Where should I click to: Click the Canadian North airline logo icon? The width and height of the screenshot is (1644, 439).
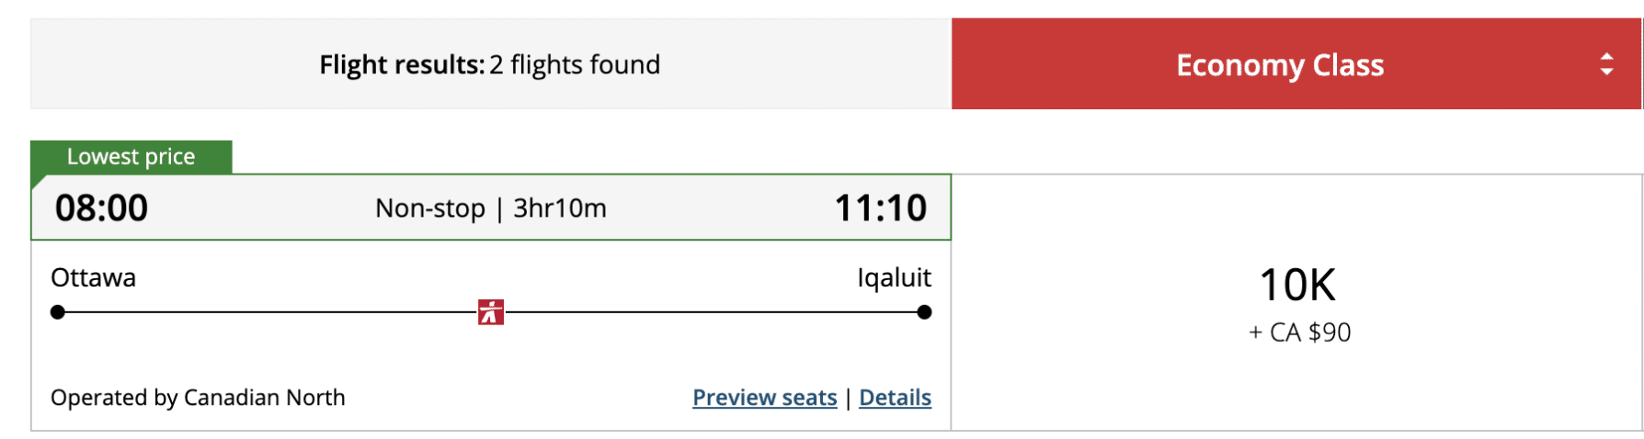(x=490, y=312)
